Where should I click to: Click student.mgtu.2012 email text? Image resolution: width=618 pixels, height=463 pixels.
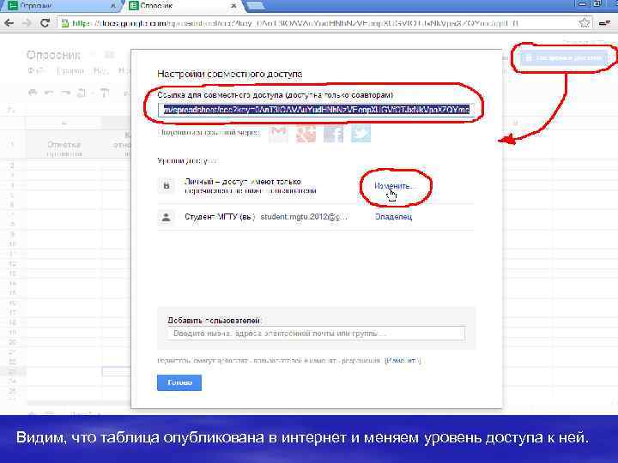click(304, 217)
